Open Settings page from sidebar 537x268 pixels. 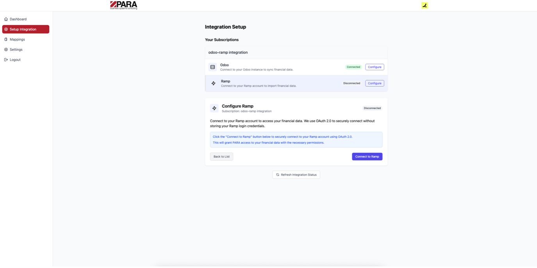click(x=26, y=50)
